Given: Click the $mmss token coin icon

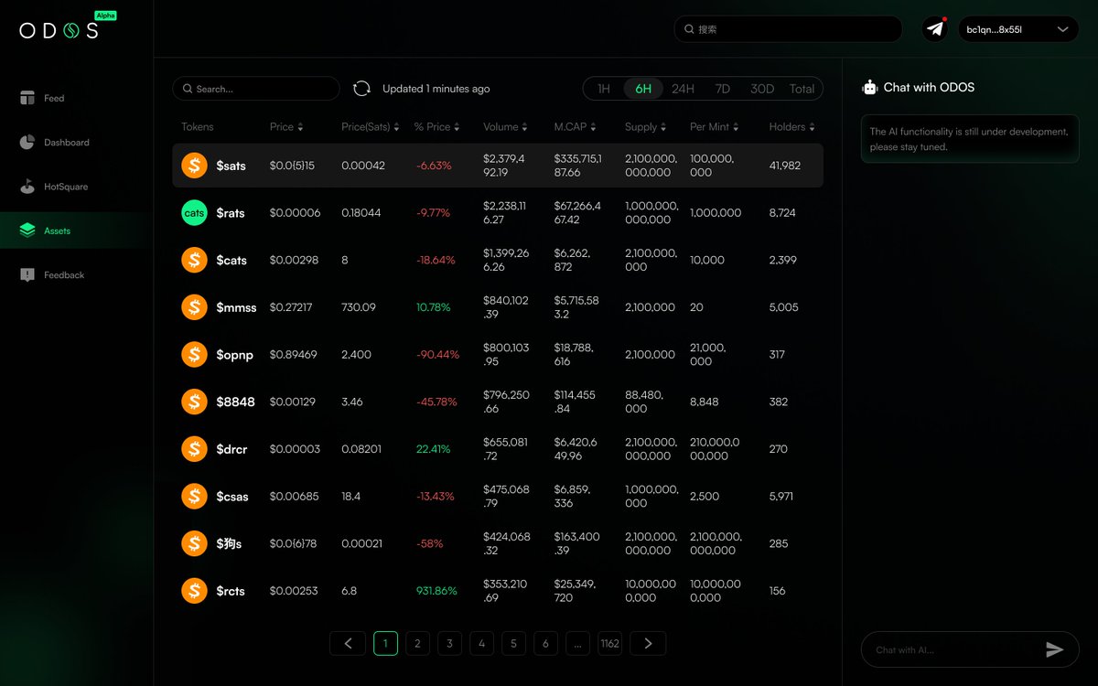Looking at the screenshot, I should click(194, 307).
